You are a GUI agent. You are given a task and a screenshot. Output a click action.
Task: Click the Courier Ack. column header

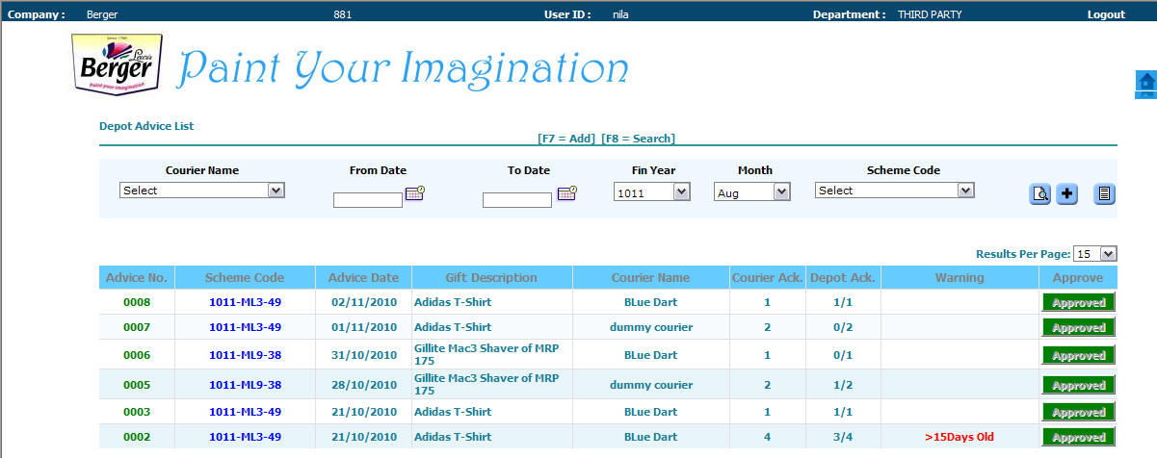[x=767, y=277]
